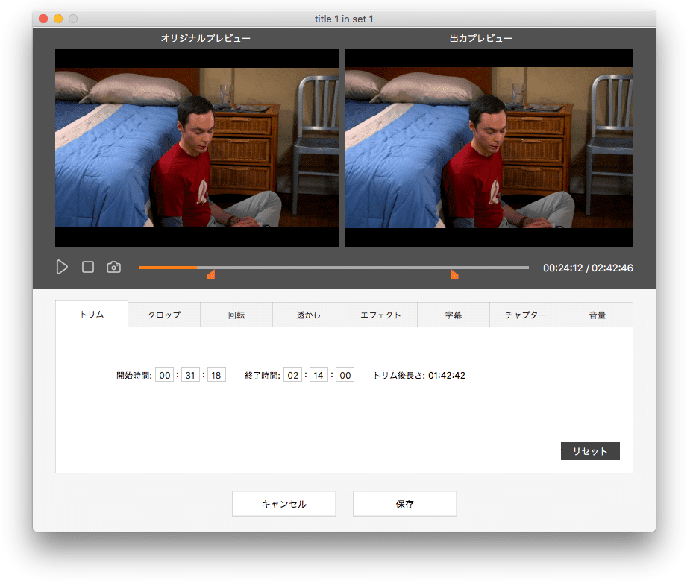Image resolution: width=690 pixels, height=583 pixels.
Task: Minimize the window with the yellow button
Action: [58, 19]
